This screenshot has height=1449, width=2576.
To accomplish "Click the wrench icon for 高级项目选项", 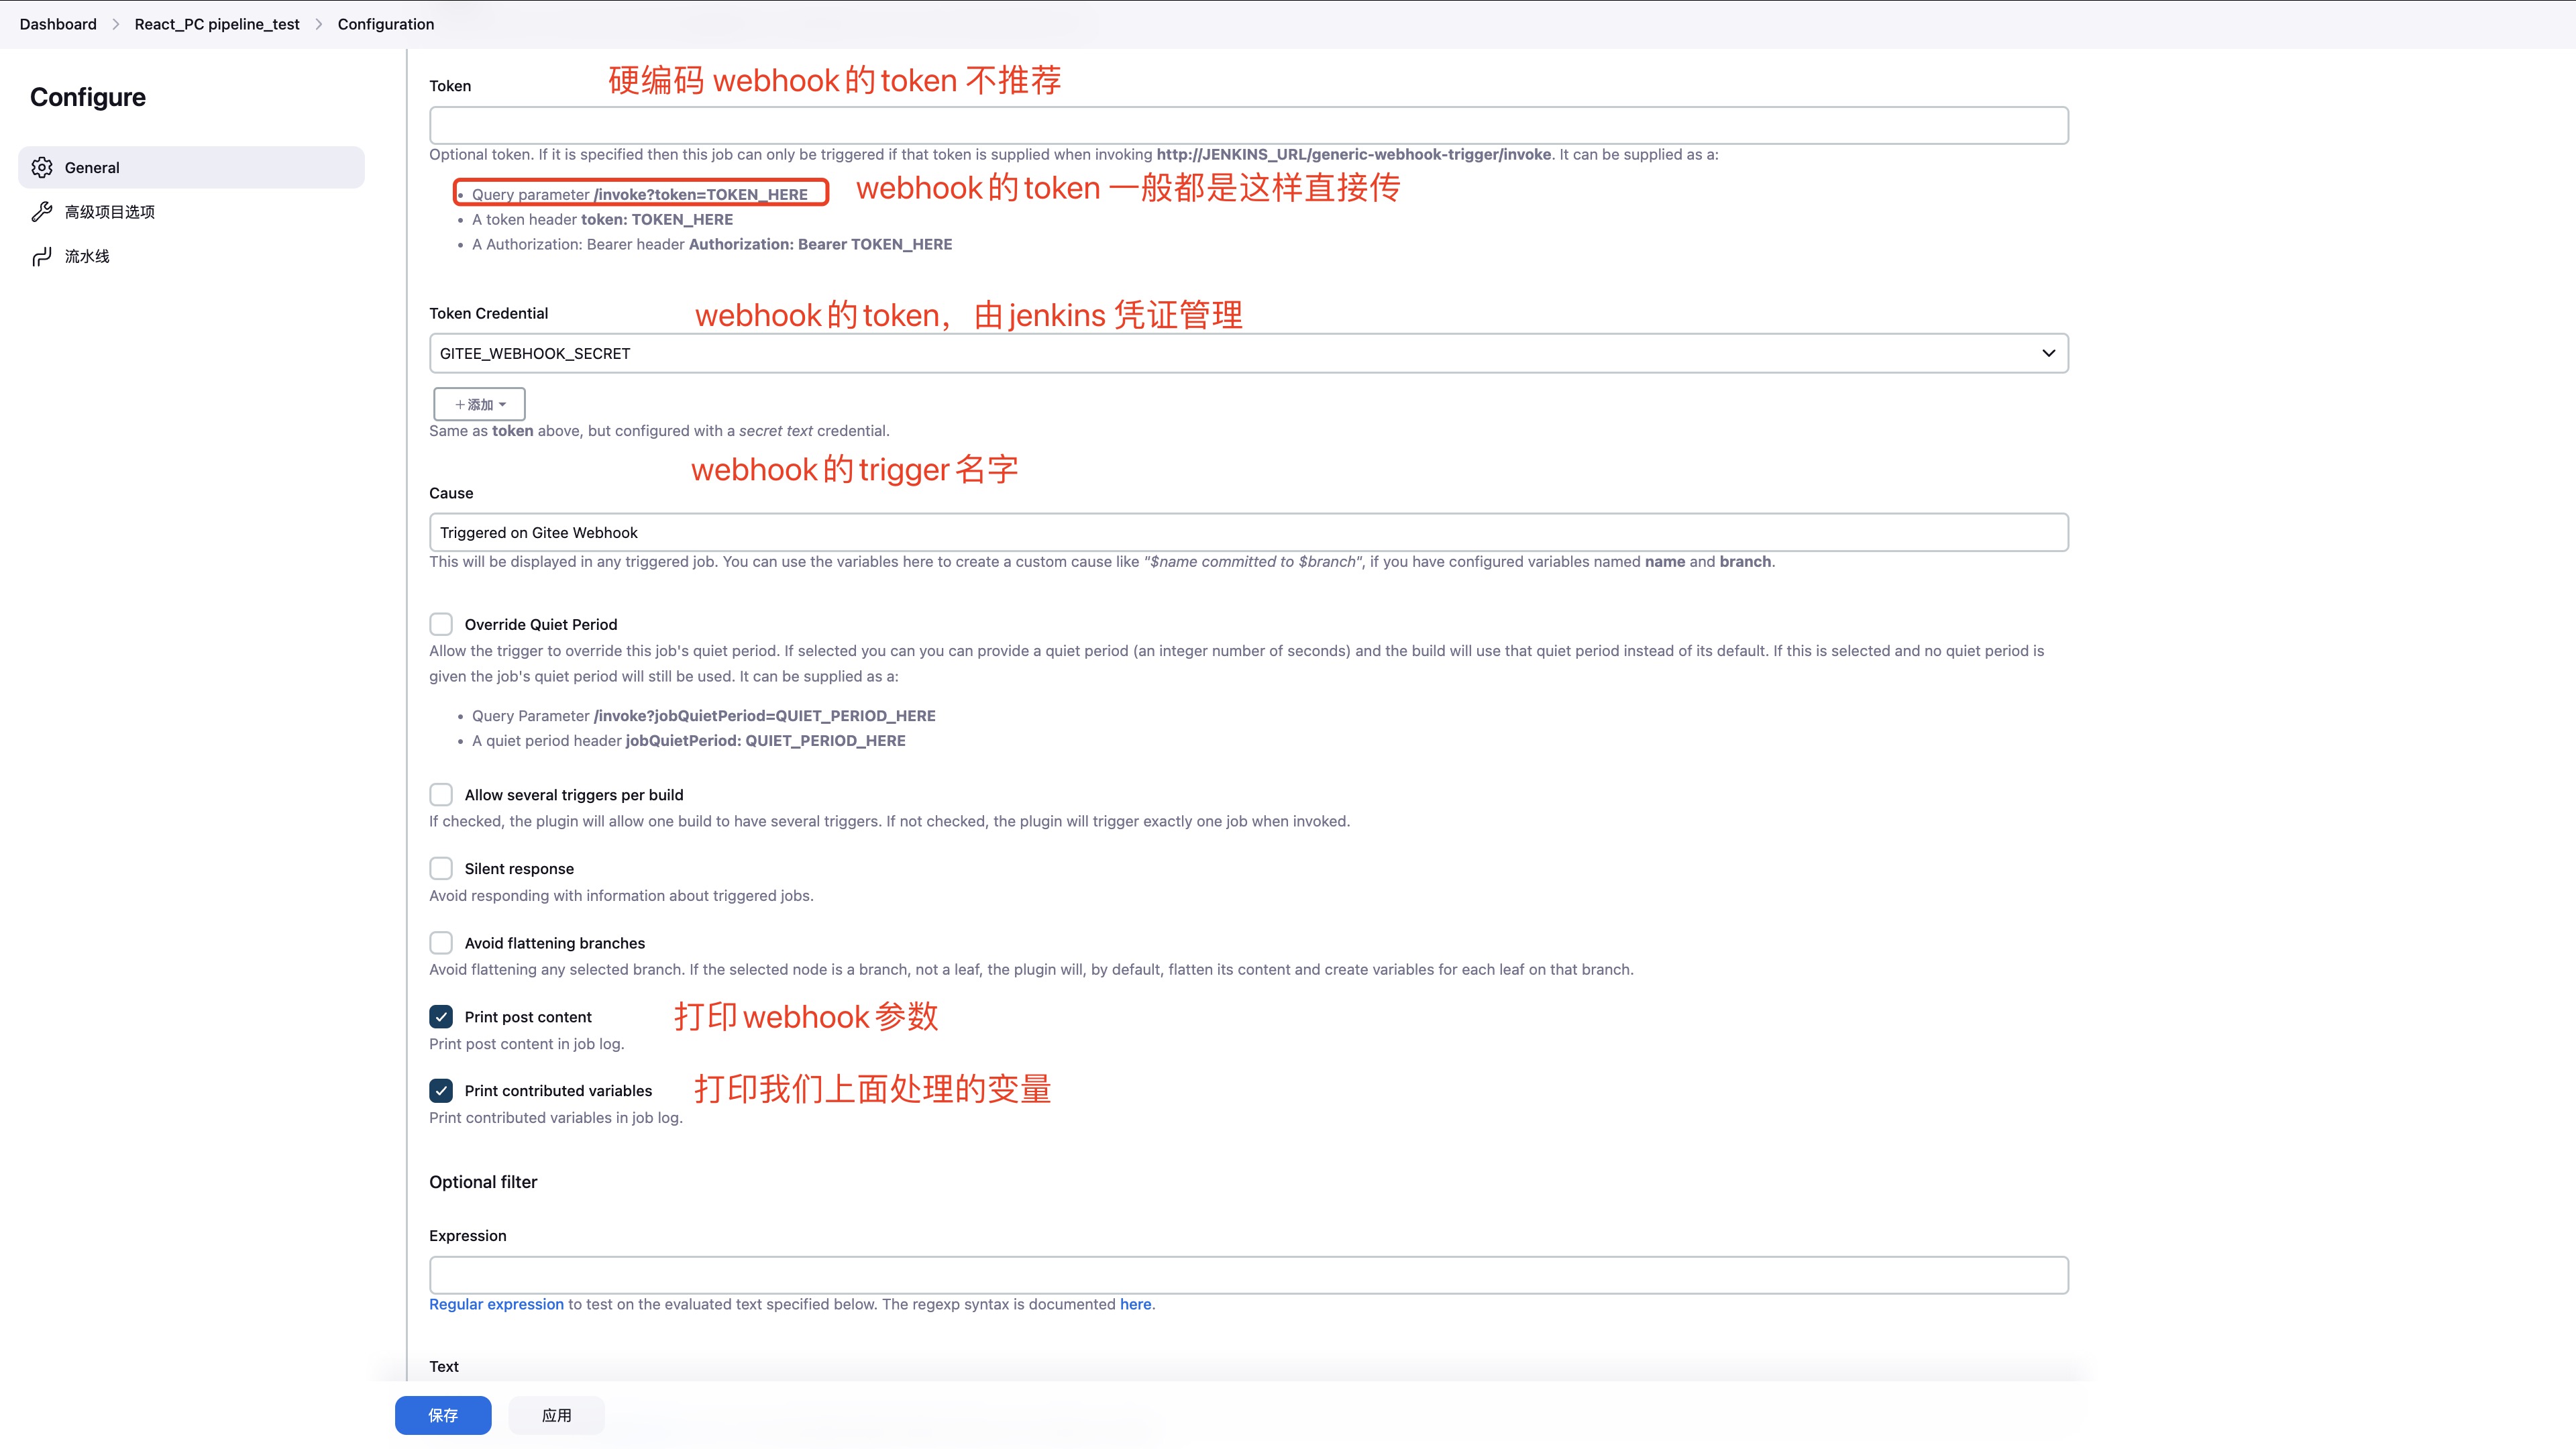I will click(x=42, y=211).
